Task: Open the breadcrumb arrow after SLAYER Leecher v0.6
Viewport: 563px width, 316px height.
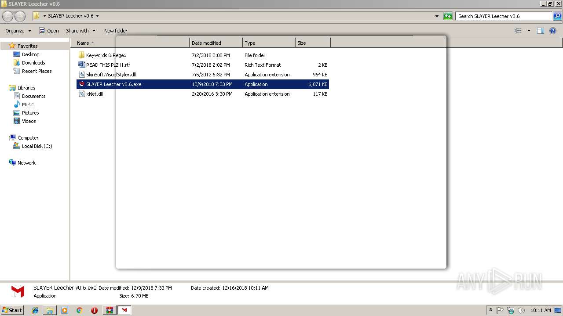Action: (97, 16)
